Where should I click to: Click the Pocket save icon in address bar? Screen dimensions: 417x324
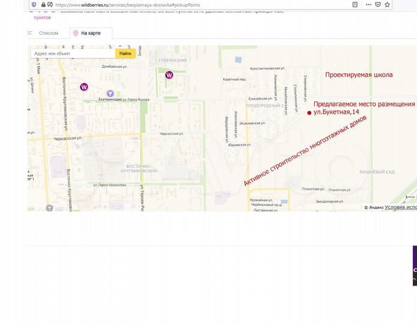378,4
